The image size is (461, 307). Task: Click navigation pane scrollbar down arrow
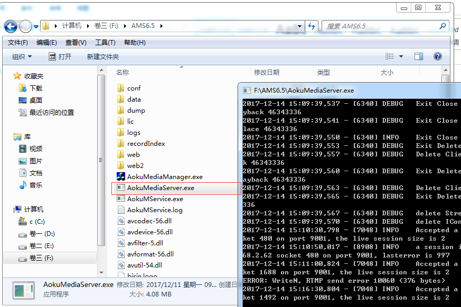pyautogui.click(x=101, y=272)
